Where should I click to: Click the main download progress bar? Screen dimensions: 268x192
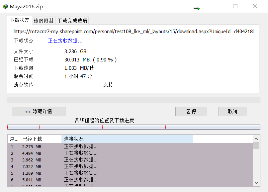(134, 100)
